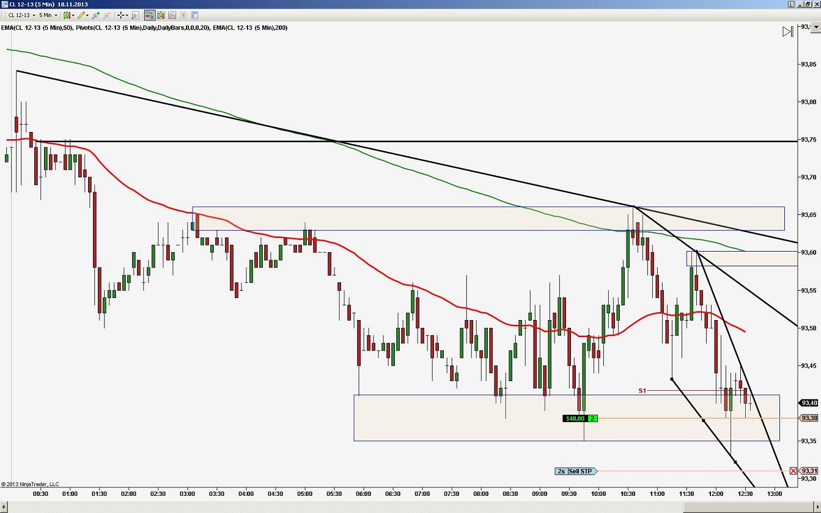Click the remove indicator icon
Image resolution: width=821 pixels, height=513 pixels.
pos(107,15)
